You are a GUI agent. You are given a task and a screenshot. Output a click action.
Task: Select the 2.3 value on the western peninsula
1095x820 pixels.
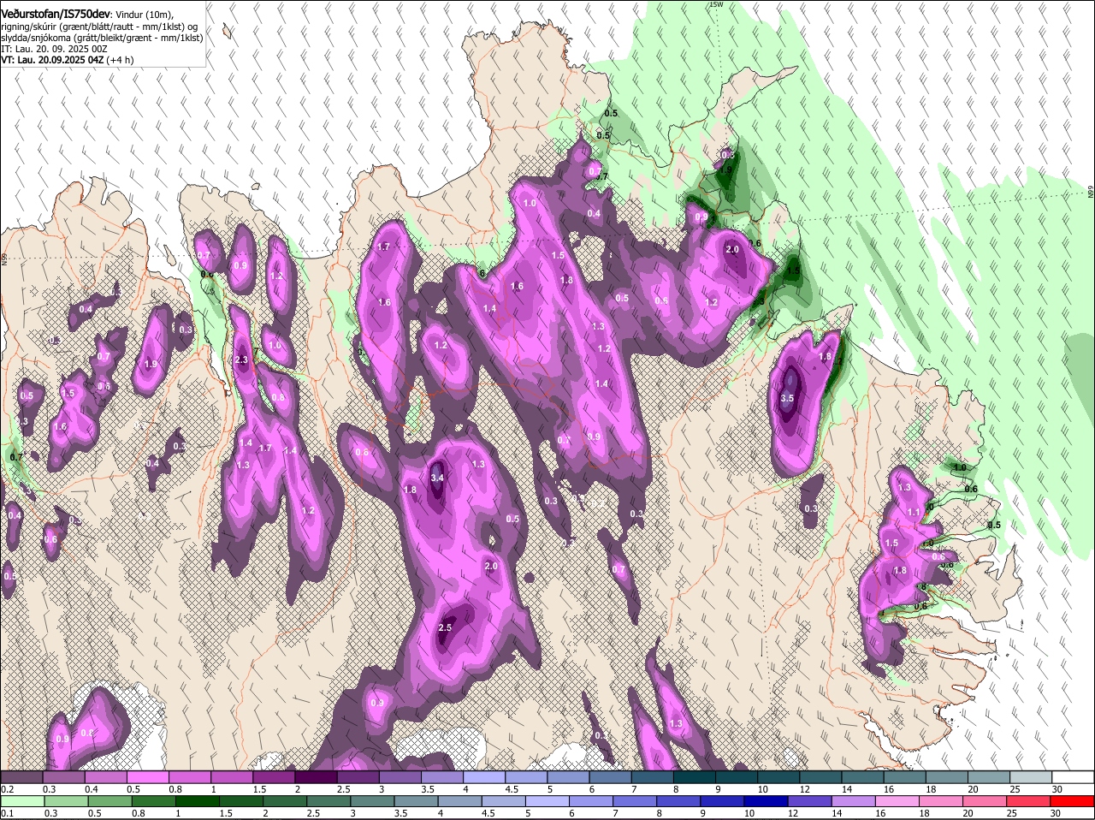coord(241,360)
